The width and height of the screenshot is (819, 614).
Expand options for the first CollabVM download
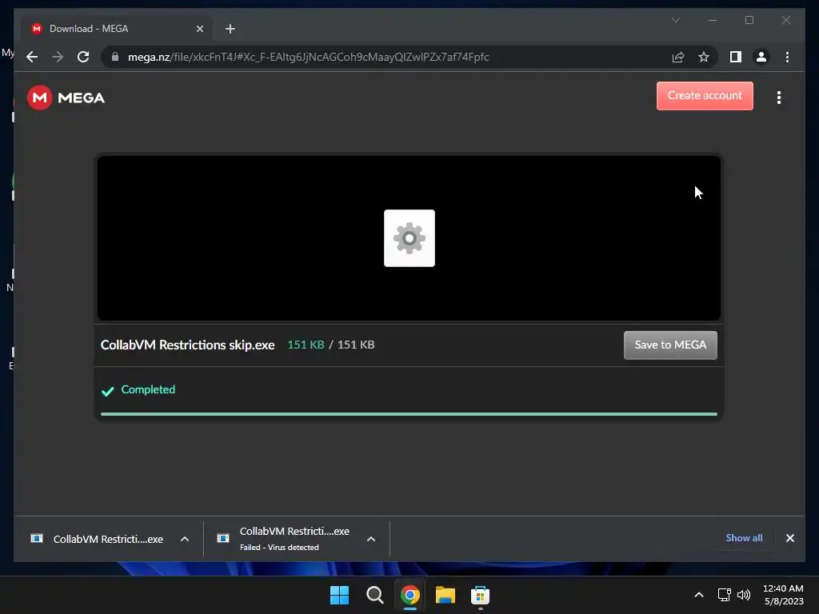185,539
